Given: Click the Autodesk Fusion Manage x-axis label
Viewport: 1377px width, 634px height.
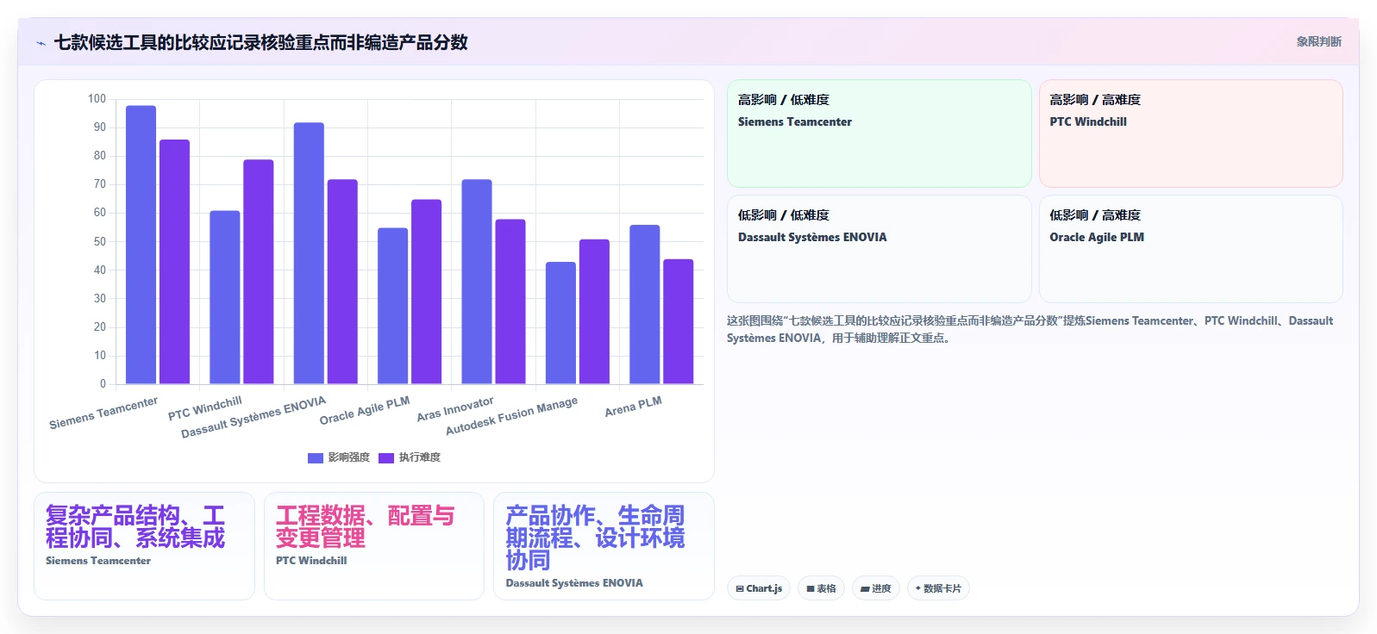Looking at the screenshot, I should click(511, 416).
